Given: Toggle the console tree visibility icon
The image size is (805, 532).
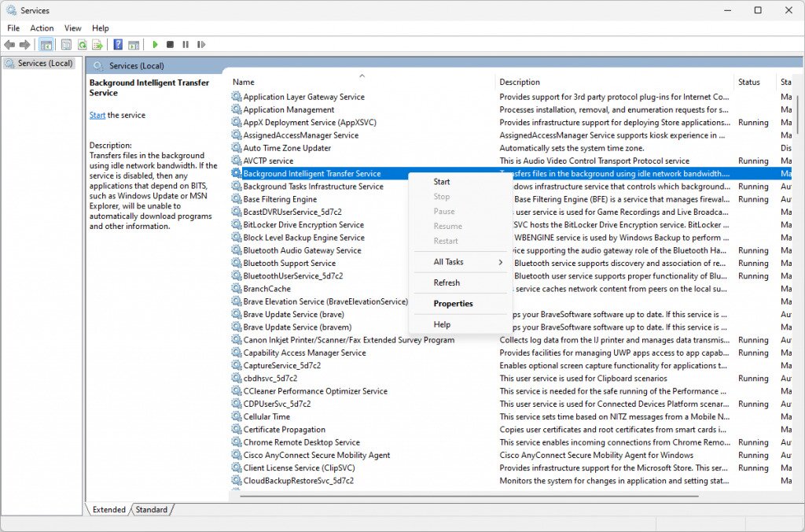Looking at the screenshot, I should tap(46, 44).
